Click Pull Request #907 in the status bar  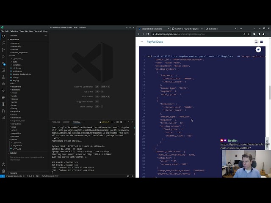click(50, 176)
